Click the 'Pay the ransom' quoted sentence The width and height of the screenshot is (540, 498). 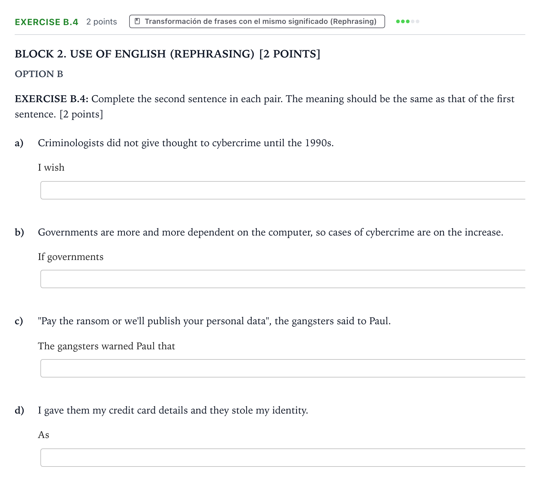coord(214,321)
